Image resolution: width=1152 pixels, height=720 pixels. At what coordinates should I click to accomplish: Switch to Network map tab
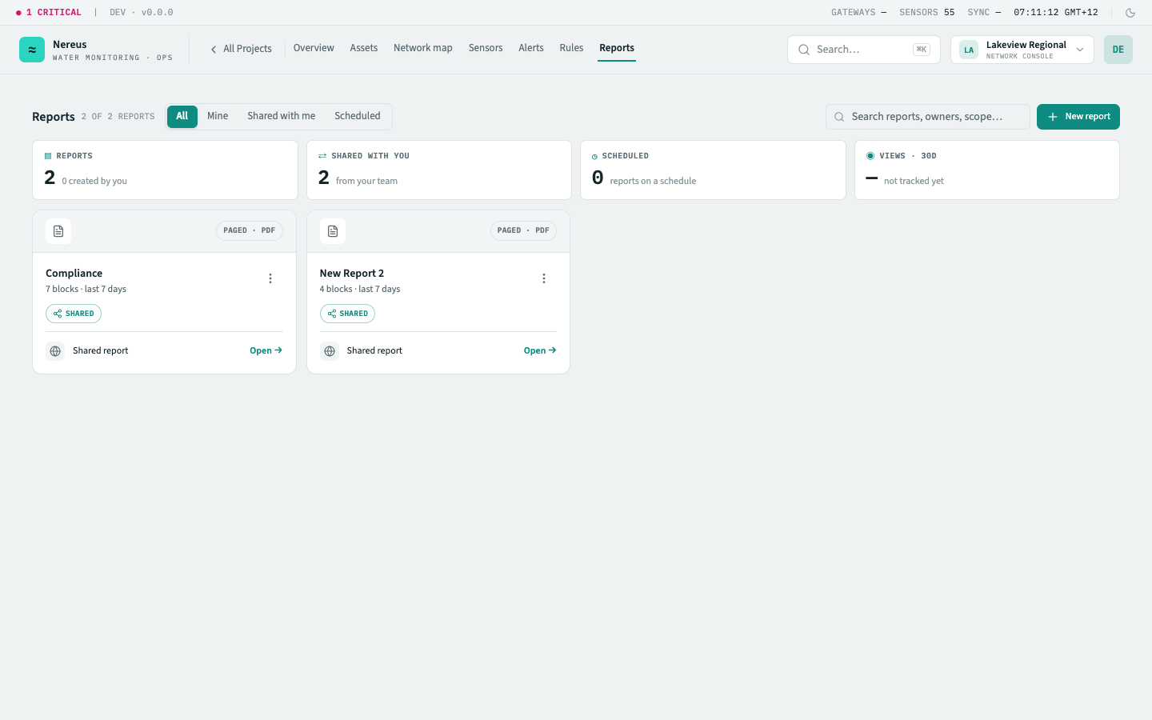coord(423,48)
